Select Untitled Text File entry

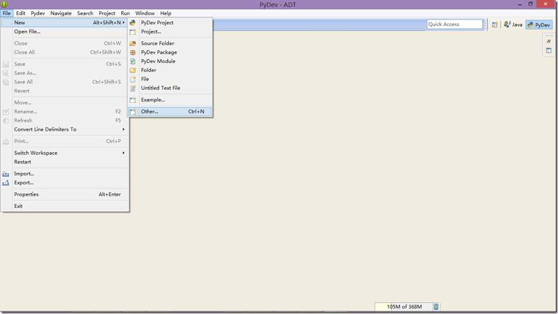[x=170, y=88]
